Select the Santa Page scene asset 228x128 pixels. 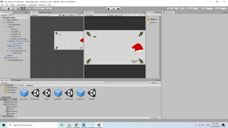[x=69, y=94]
